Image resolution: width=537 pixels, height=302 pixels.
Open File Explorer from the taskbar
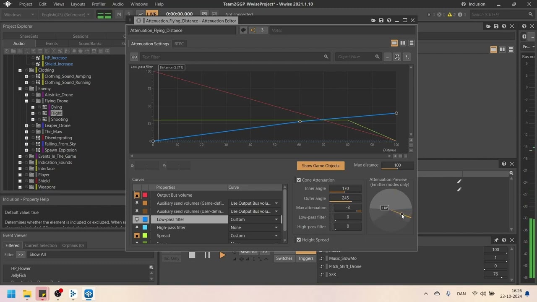click(27, 294)
